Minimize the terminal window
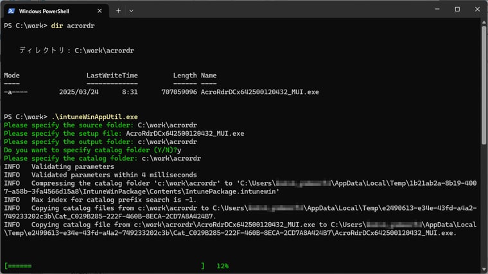This screenshot has height=274, width=488. 437,9
